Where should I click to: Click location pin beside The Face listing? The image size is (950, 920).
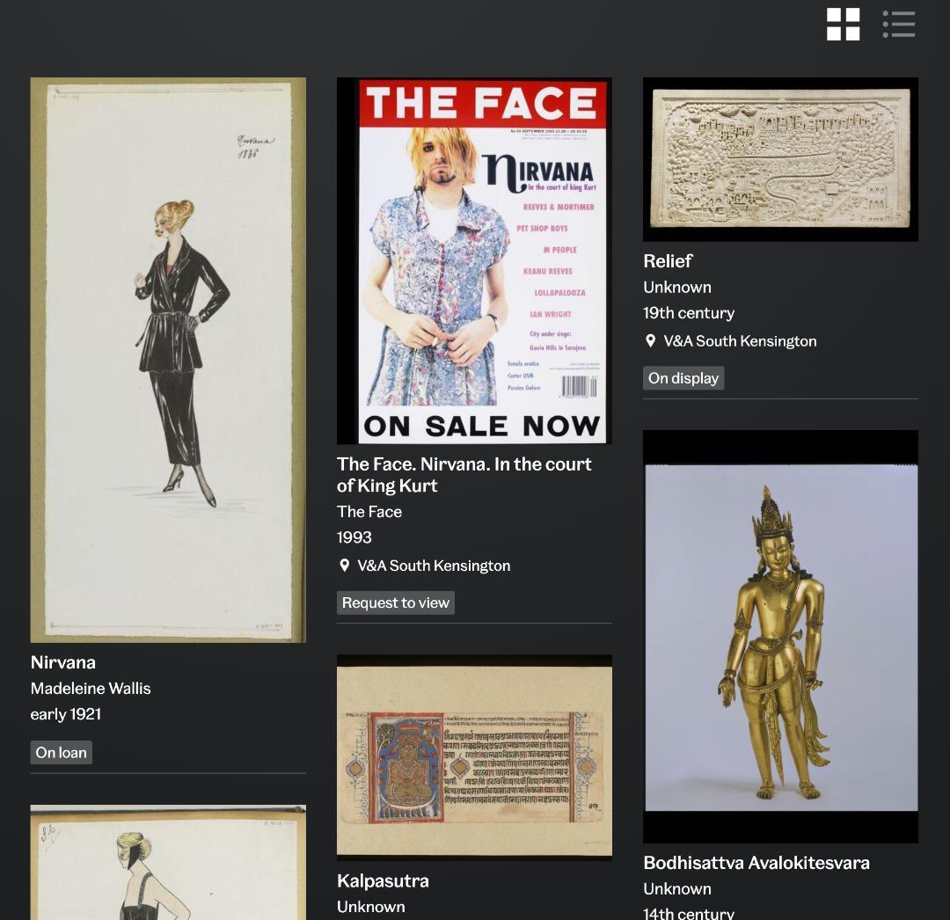coord(345,566)
